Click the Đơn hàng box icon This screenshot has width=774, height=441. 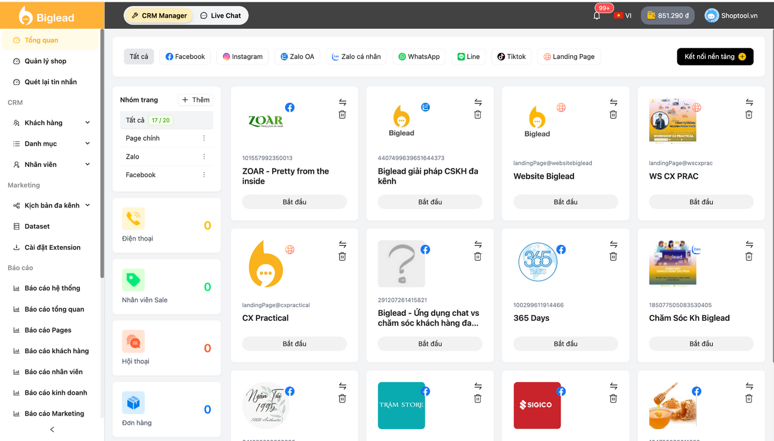pyautogui.click(x=133, y=403)
